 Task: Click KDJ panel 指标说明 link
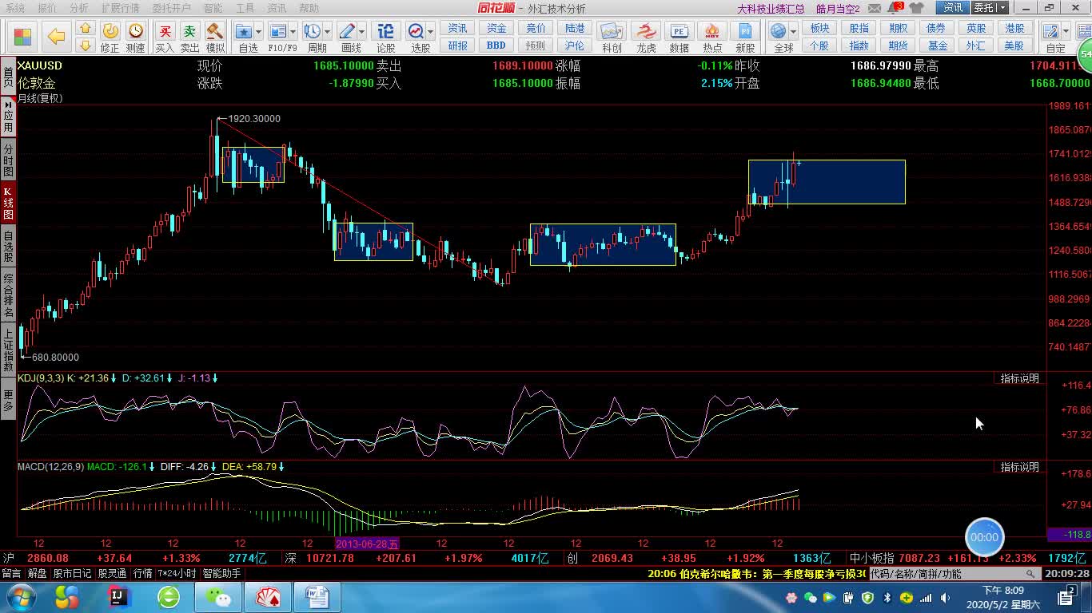click(x=1019, y=378)
